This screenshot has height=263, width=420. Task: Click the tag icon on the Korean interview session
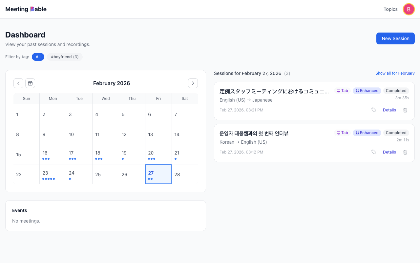coord(374,152)
